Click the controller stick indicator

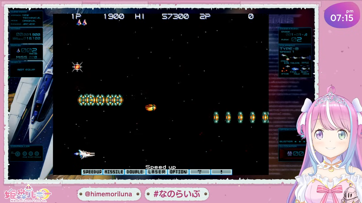click(x=18, y=154)
